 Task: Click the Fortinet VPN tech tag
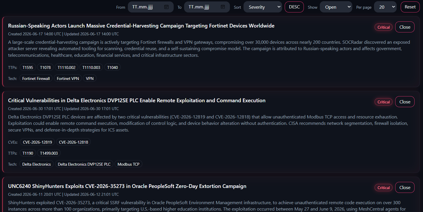click(68, 78)
